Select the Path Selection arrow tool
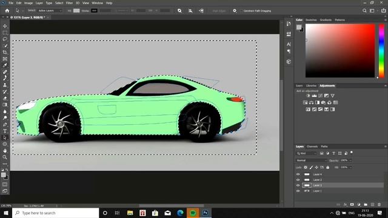The height and width of the screenshot is (218, 388). point(5,137)
